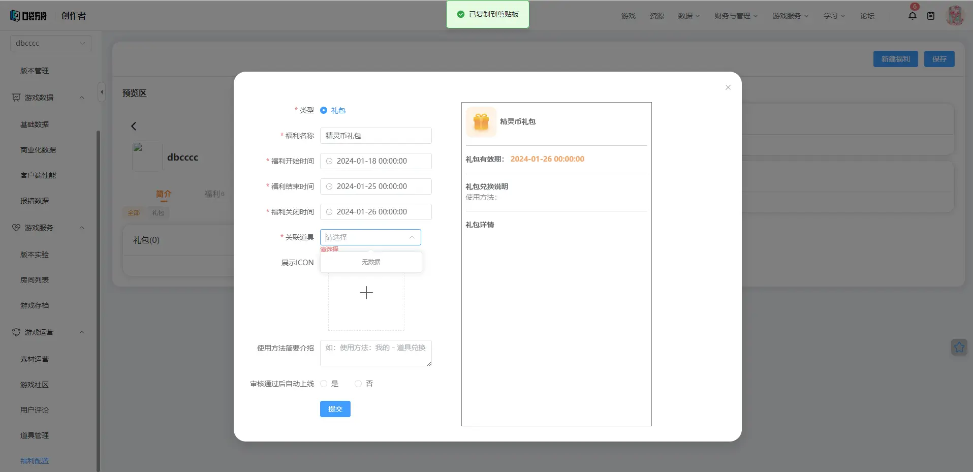Image resolution: width=973 pixels, height=472 pixels.
Task: Collapse the sidebar with the handle arrow
Action: [102, 92]
